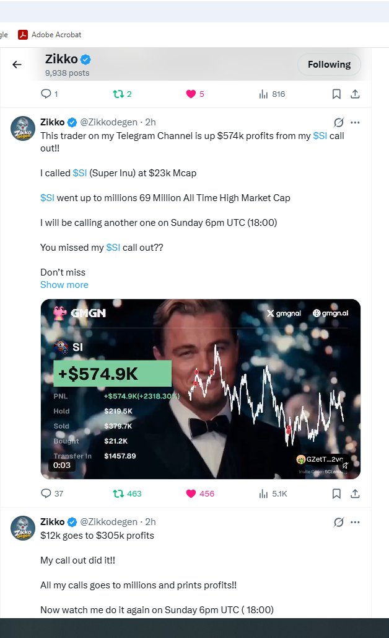Open the $SI cashtag link in first line

pyautogui.click(x=320, y=136)
